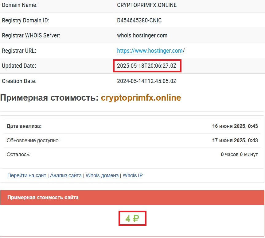Open the "Анализ сайта" link
Viewport: 265px width, 238px height.
tap(66, 175)
